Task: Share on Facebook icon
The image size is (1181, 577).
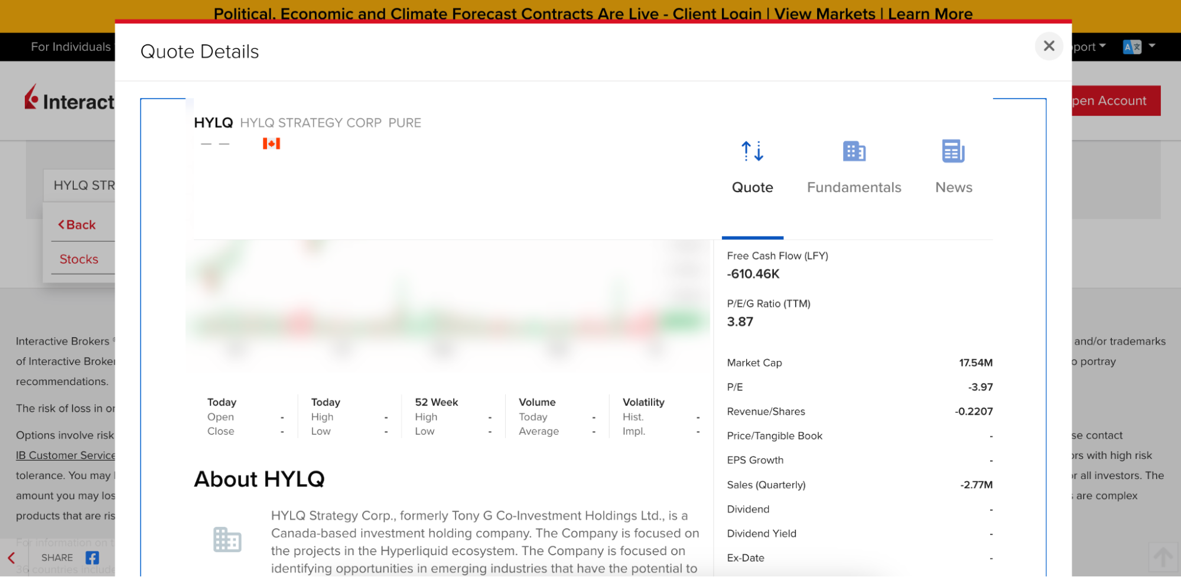Action: 92,558
